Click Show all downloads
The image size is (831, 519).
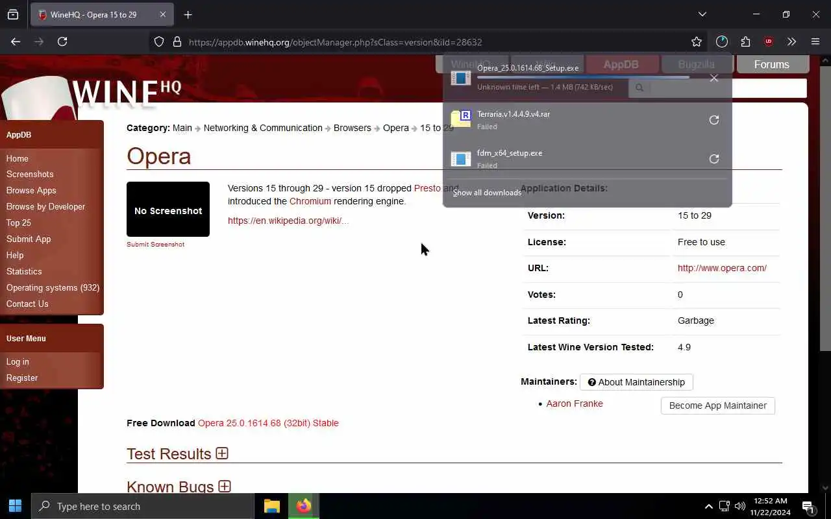(x=487, y=193)
